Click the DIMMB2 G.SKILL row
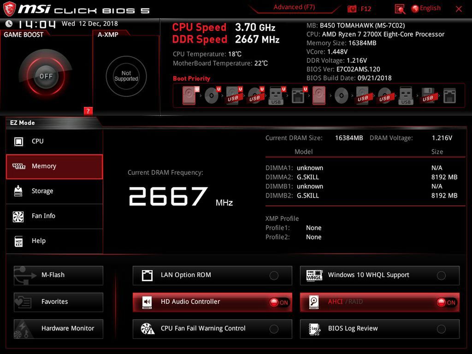The width and height of the screenshot is (472, 354). pyautogui.click(x=361, y=195)
